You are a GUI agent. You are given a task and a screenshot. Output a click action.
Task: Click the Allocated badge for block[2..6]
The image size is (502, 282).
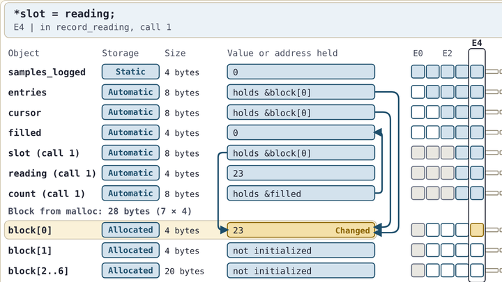[x=130, y=270]
